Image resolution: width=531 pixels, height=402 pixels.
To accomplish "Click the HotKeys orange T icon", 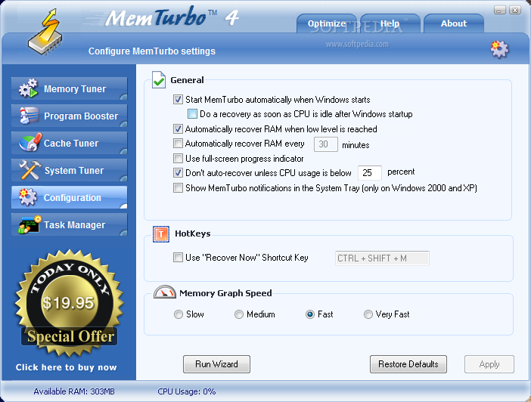I will [x=161, y=234].
